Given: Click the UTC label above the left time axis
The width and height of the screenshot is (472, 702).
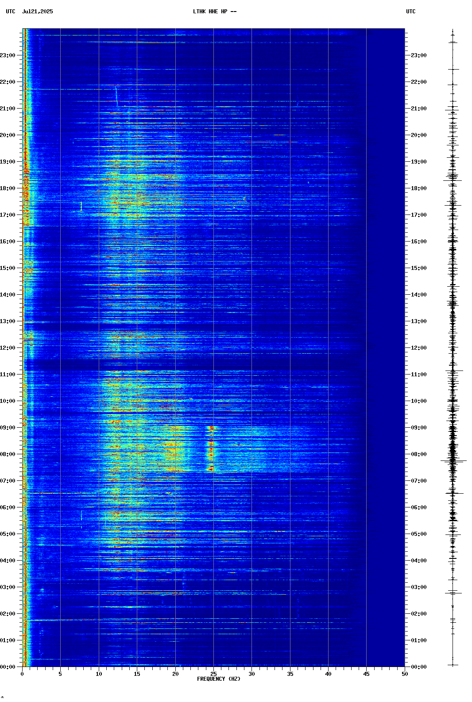Looking at the screenshot, I should click(10, 12).
